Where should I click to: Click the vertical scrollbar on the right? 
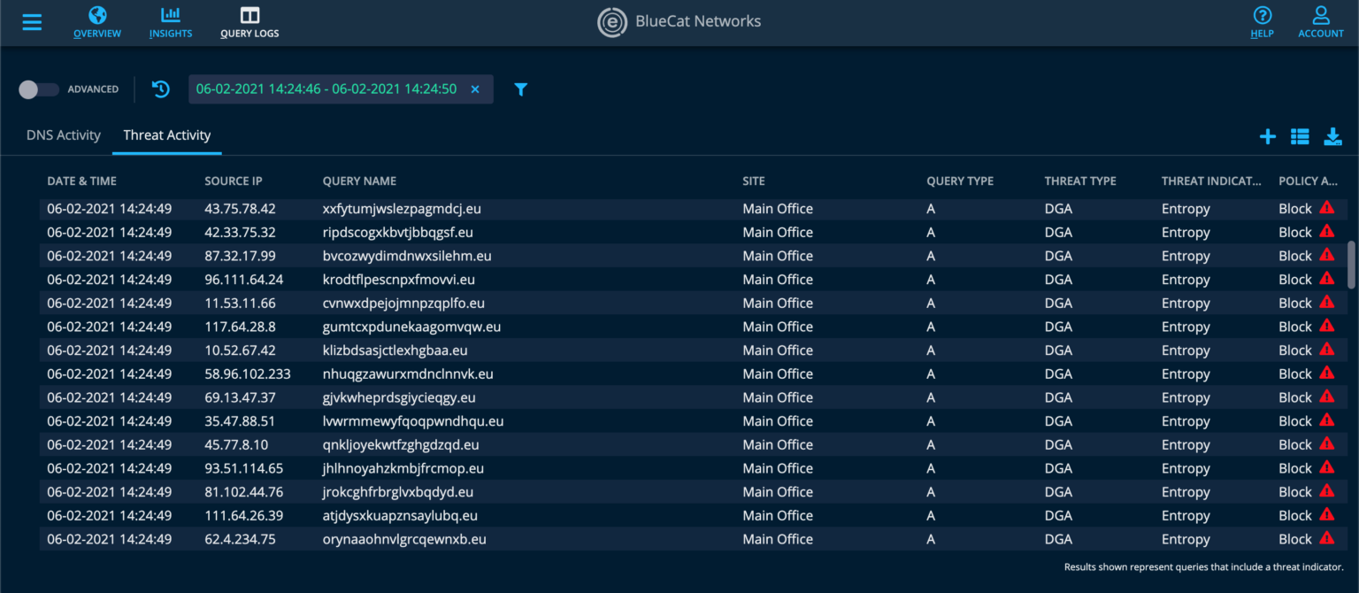(x=1352, y=266)
